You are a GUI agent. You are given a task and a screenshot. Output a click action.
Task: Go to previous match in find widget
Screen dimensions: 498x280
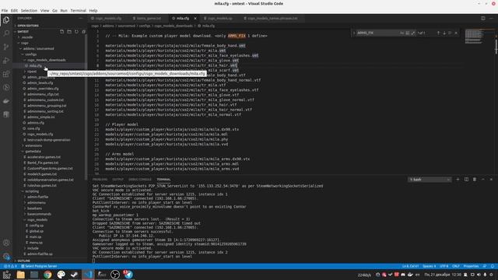point(438,33)
